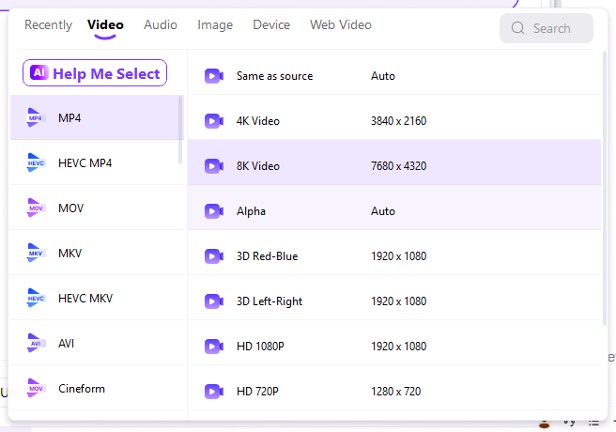Select the 4K Video preset name
This screenshot has width=616, height=432.
pyautogui.click(x=257, y=121)
